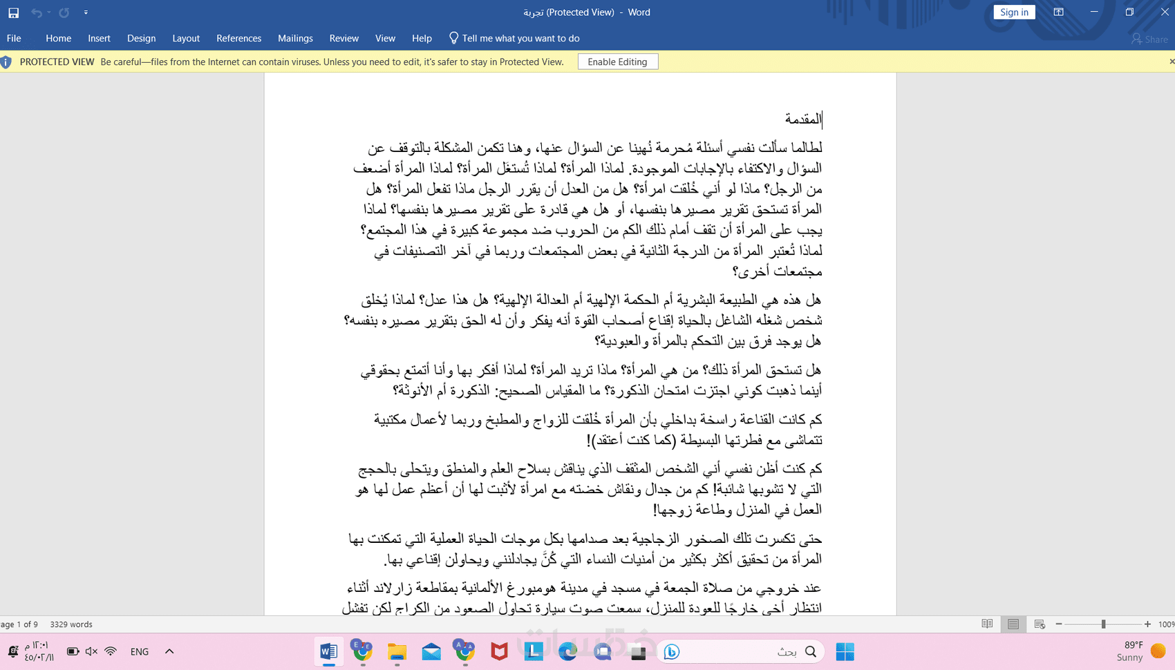Click the Save icon in the title bar
Viewport: 1175px width, 670px height.
pos(13,12)
